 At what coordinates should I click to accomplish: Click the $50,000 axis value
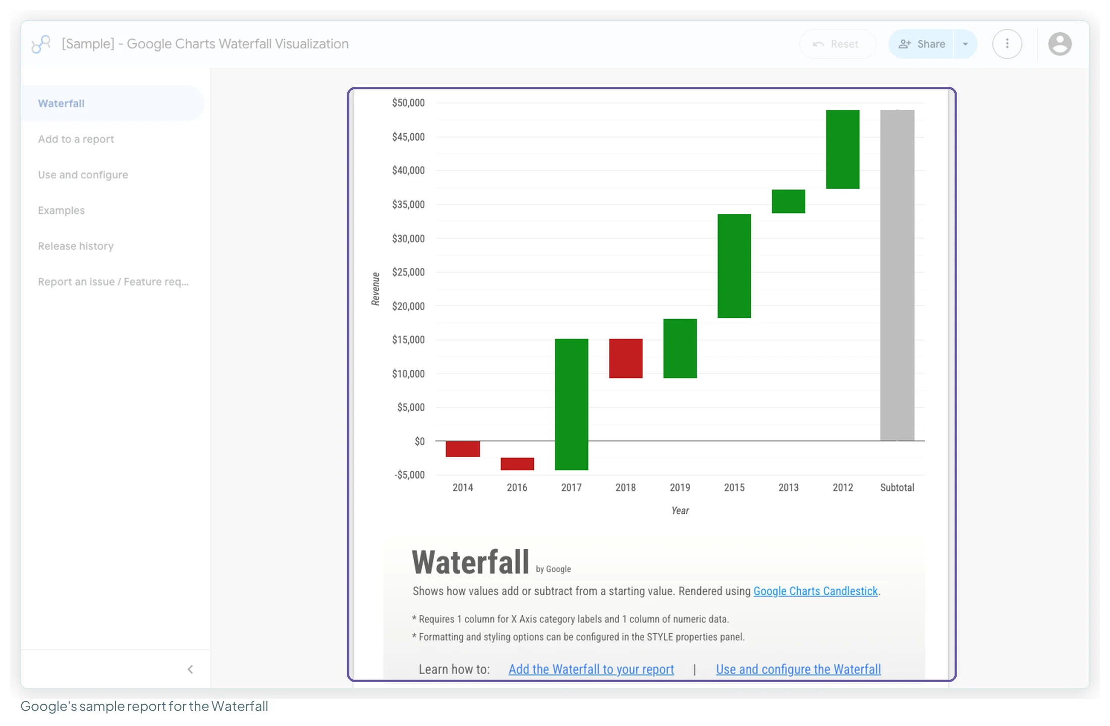(408, 103)
